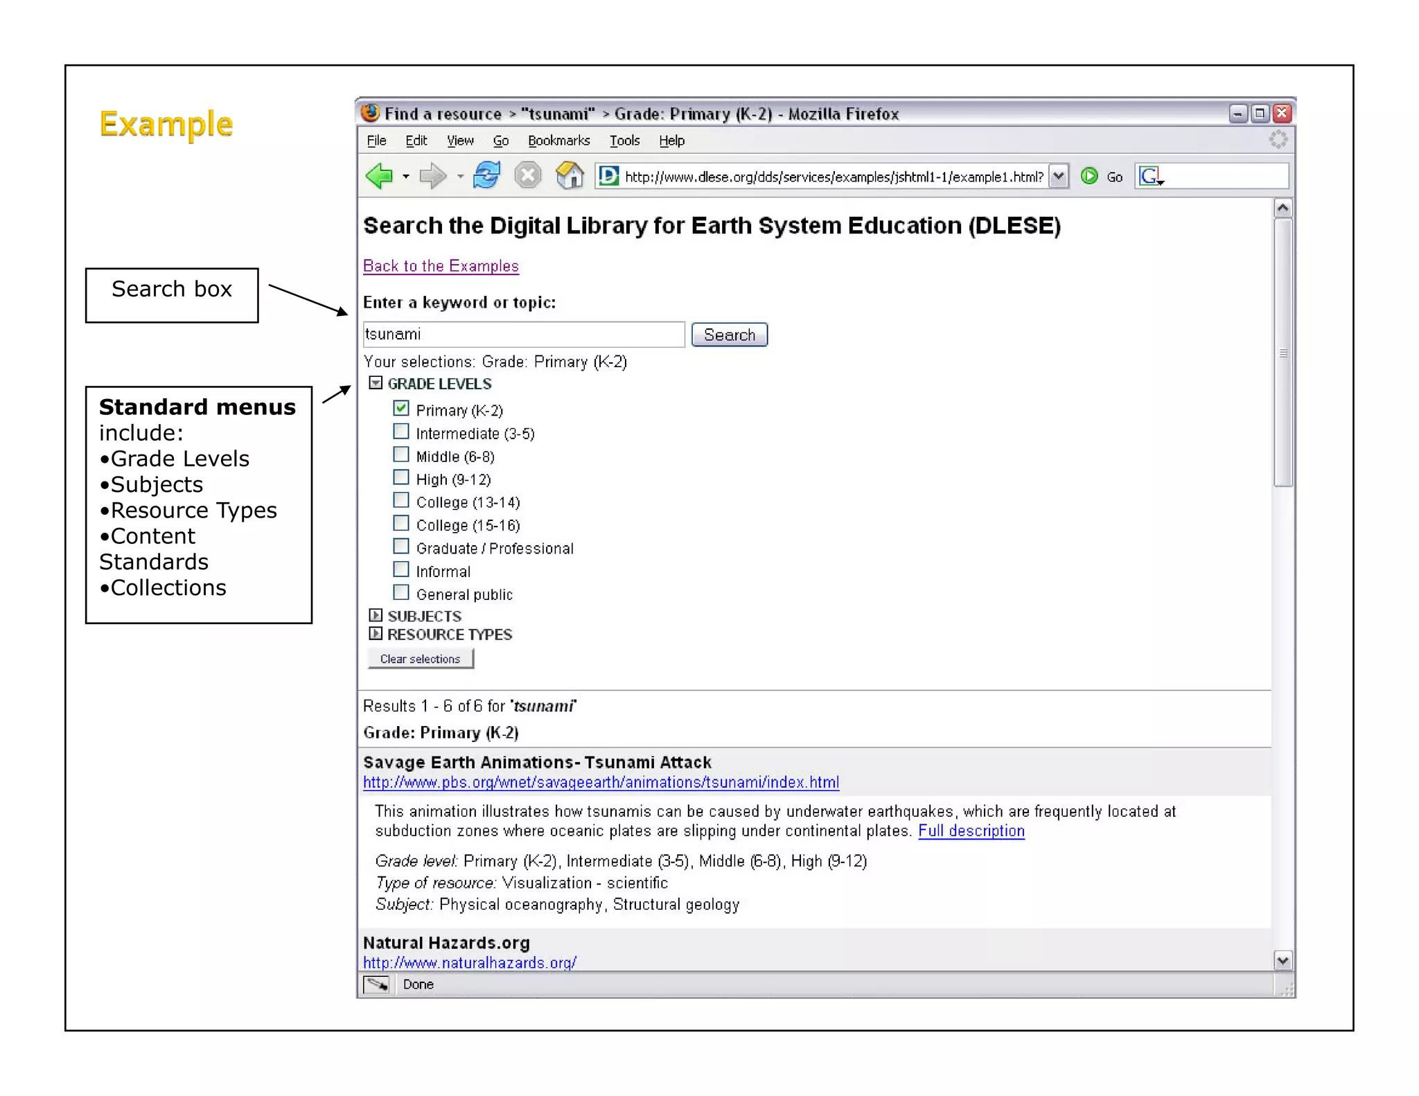The height and width of the screenshot is (1096, 1419).
Task: Open the URL address bar dropdown
Action: pyautogui.click(x=1058, y=176)
